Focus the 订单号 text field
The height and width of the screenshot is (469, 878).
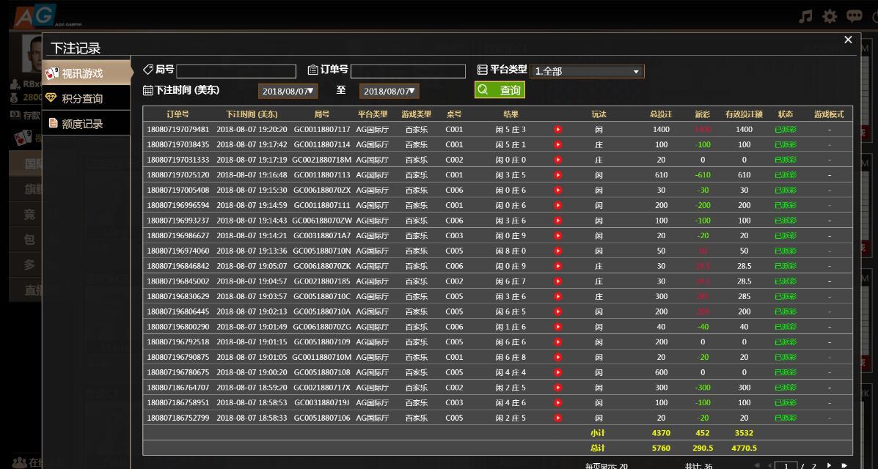click(408, 71)
